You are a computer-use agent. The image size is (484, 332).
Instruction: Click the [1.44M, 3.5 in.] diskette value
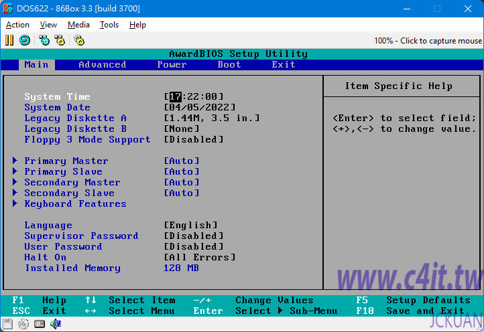coord(212,118)
